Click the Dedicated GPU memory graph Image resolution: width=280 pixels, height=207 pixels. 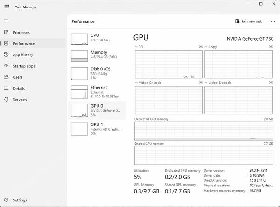[x=203, y=131]
